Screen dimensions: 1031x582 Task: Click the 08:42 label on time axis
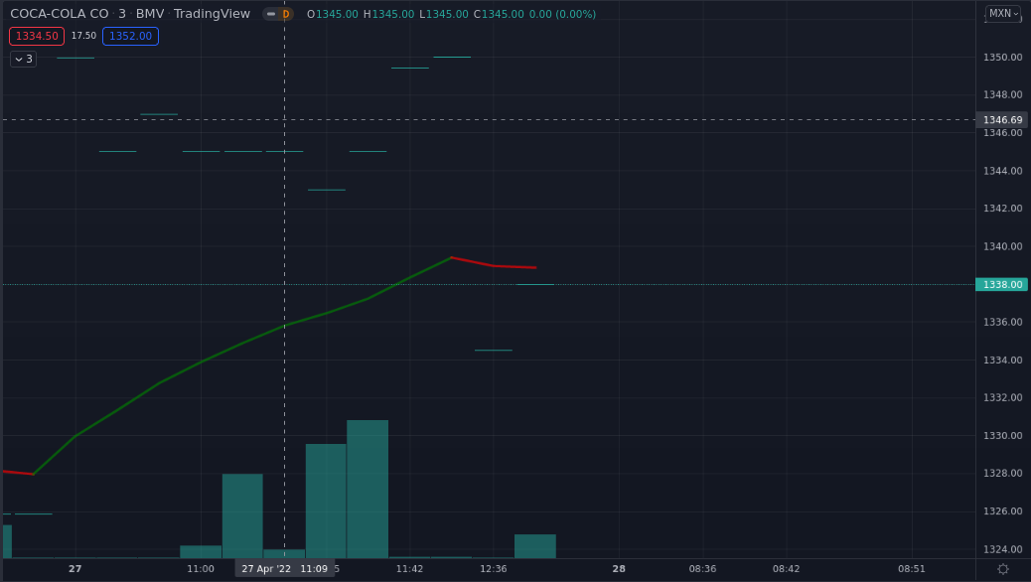pos(786,569)
